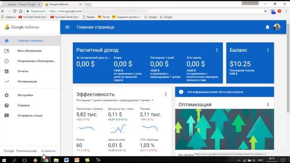The width and height of the screenshot is (290, 163).
Task: Open File Explorer from the taskbar
Action: click(x=56, y=160)
